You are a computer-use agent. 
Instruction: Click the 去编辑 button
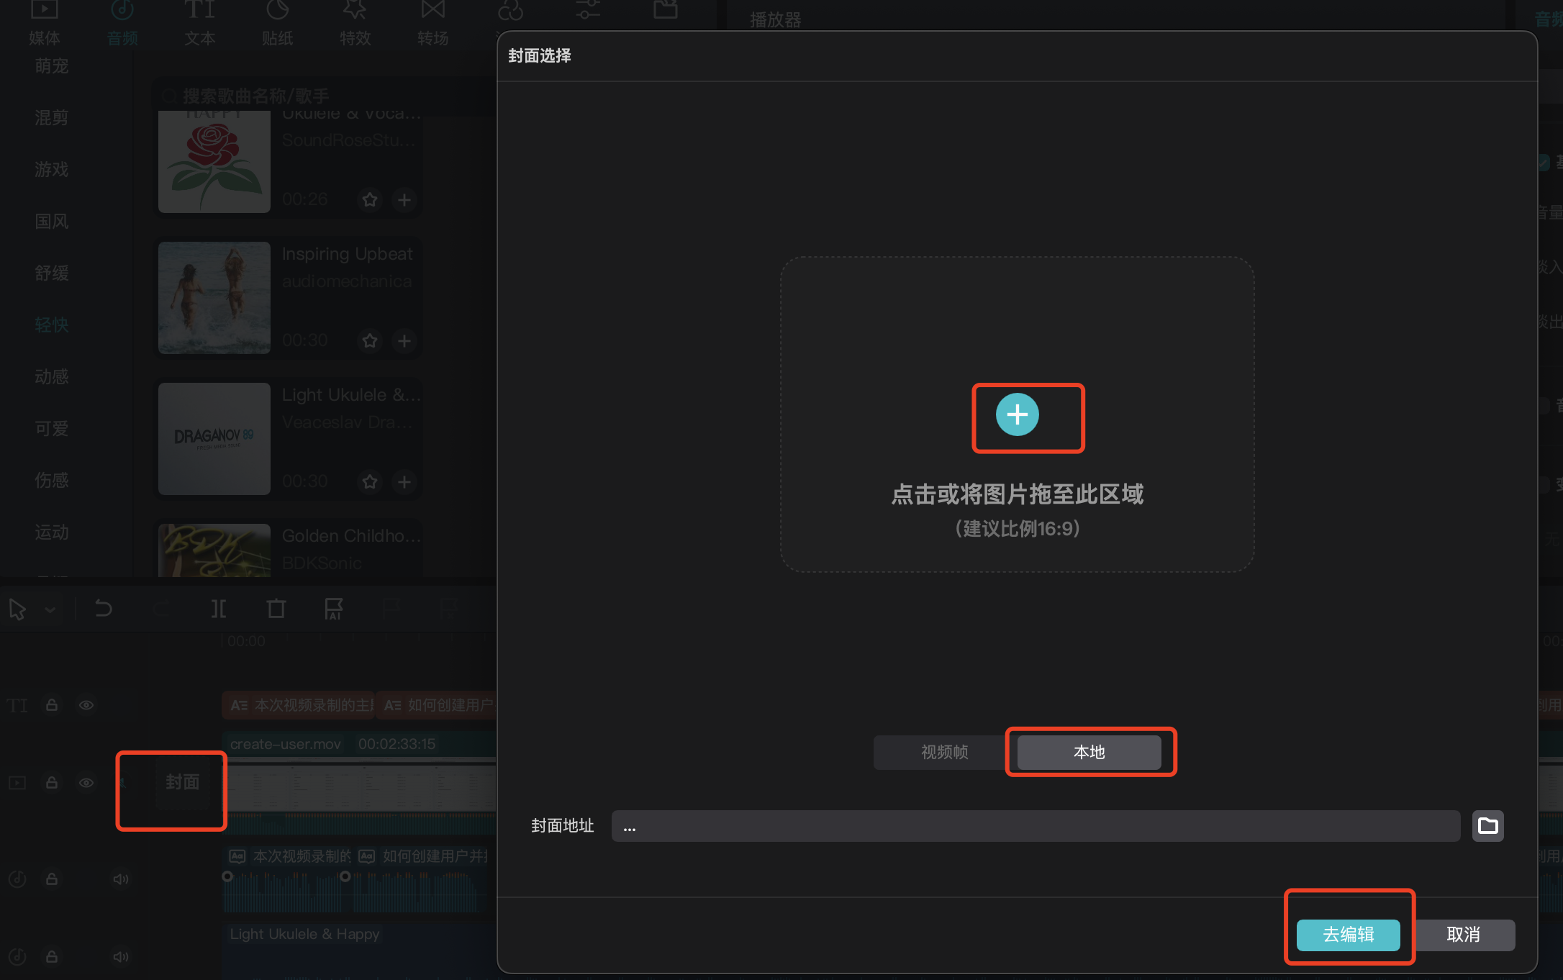(x=1349, y=935)
